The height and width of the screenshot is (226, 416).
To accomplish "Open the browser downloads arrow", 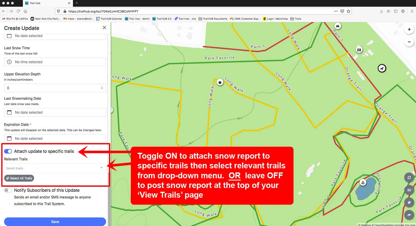I will [381, 11].
